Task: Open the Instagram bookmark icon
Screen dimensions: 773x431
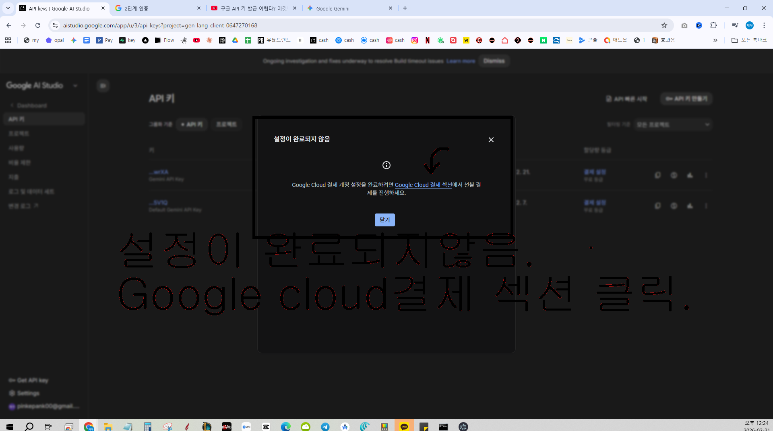Action: pos(415,40)
